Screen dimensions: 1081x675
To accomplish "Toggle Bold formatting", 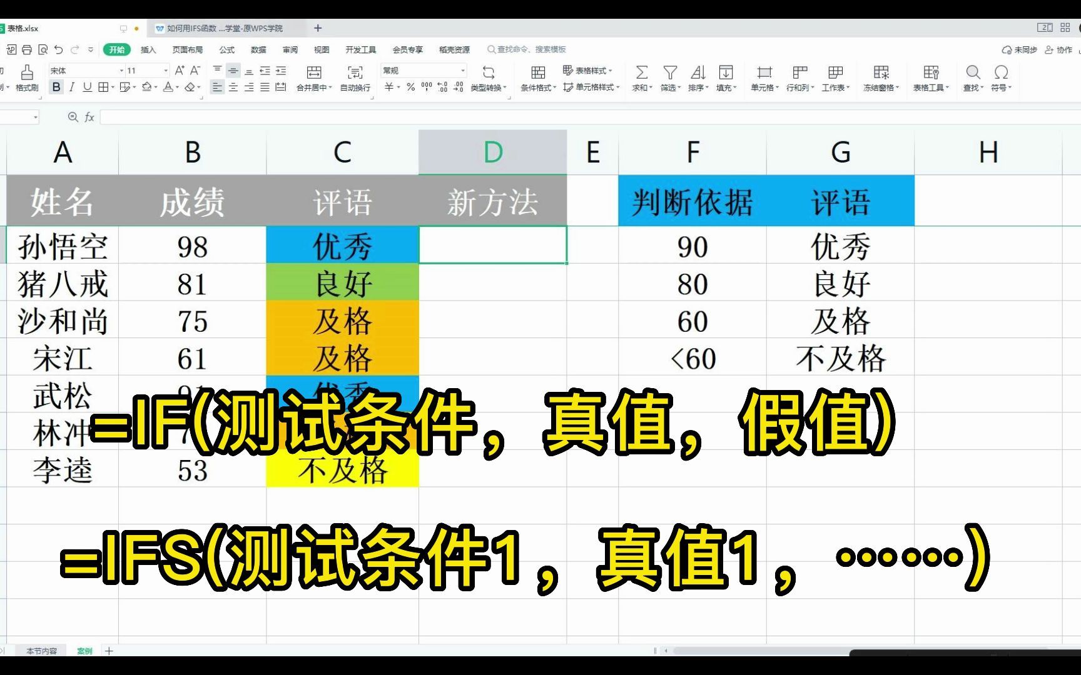I will pyautogui.click(x=56, y=87).
